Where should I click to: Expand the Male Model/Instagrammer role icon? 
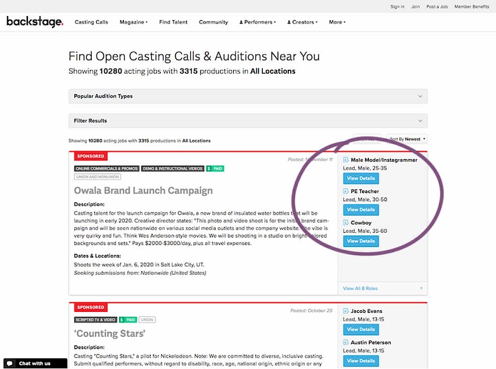click(346, 160)
